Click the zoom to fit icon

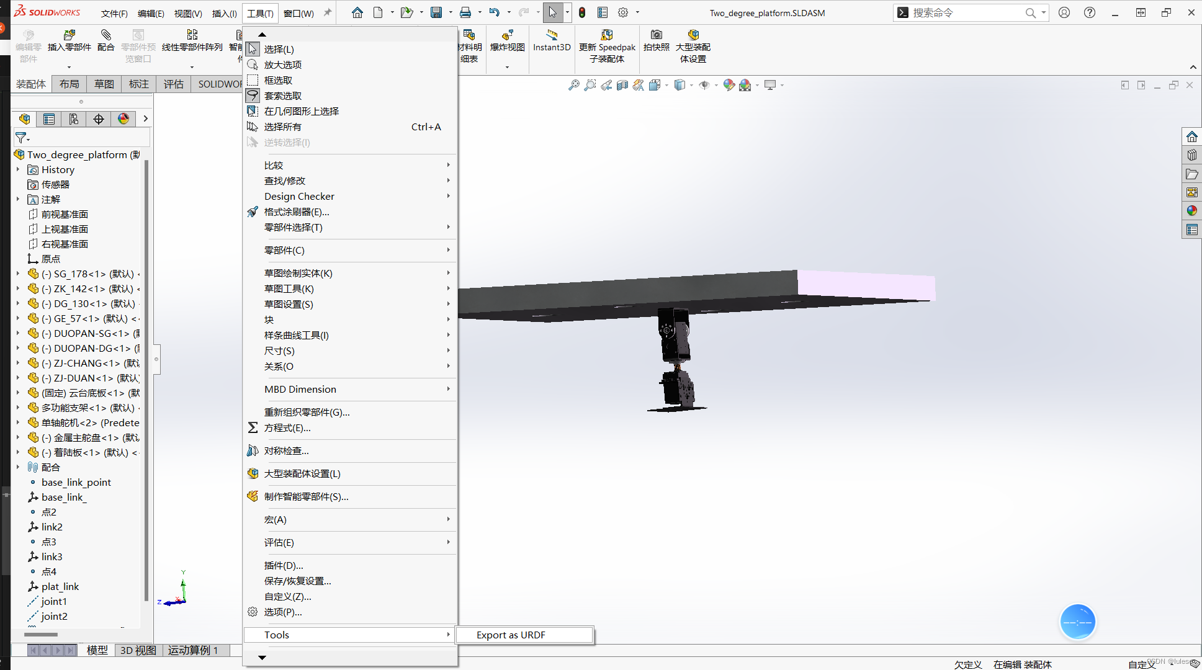[573, 85]
